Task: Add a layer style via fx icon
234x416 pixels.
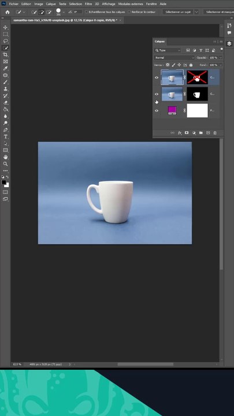Action: pos(180,133)
